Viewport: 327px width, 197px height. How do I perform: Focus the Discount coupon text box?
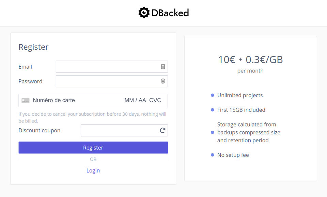pos(119,130)
